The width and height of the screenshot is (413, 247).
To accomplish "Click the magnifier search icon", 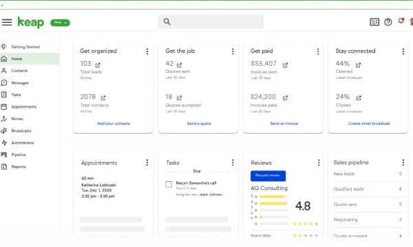I will (167, 21).
